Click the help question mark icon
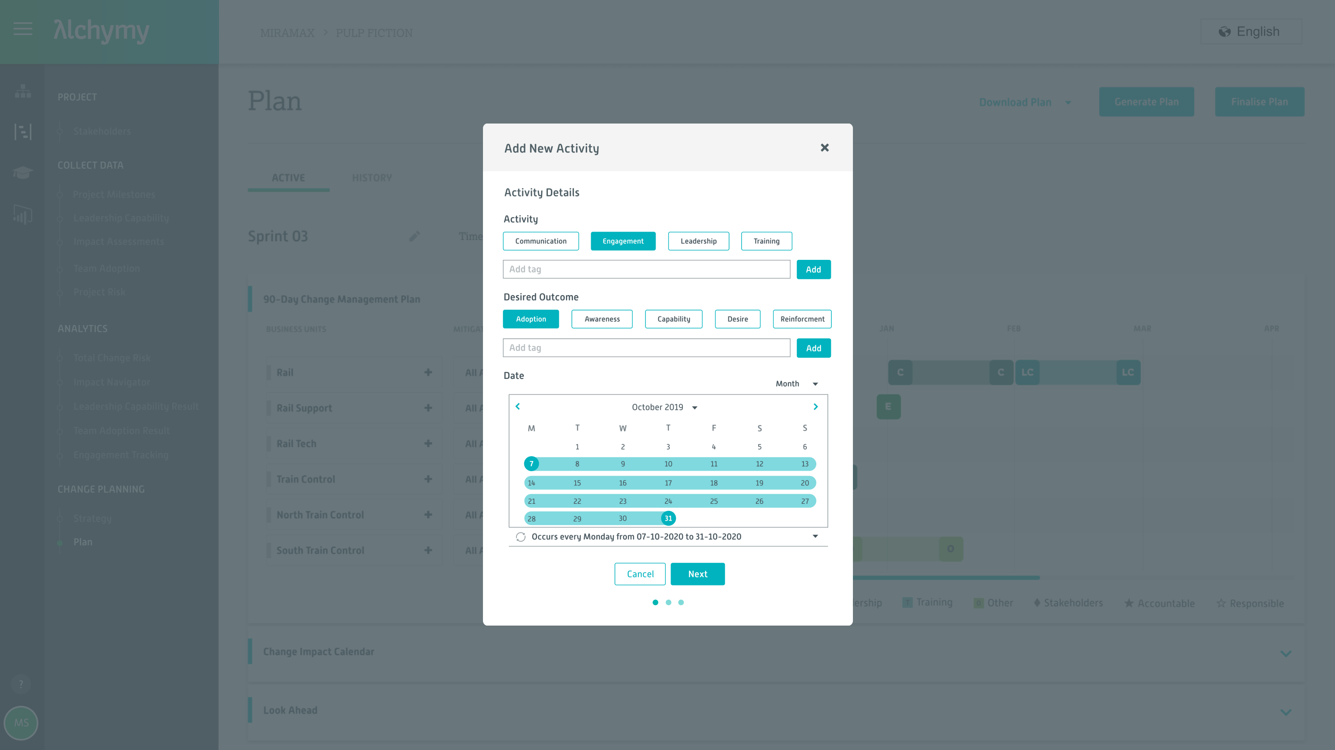The image size is (1335, 750). tap(21, 684)
